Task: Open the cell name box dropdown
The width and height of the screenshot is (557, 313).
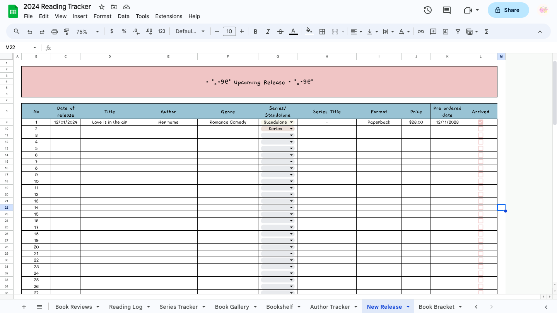Action: (35, 48)
